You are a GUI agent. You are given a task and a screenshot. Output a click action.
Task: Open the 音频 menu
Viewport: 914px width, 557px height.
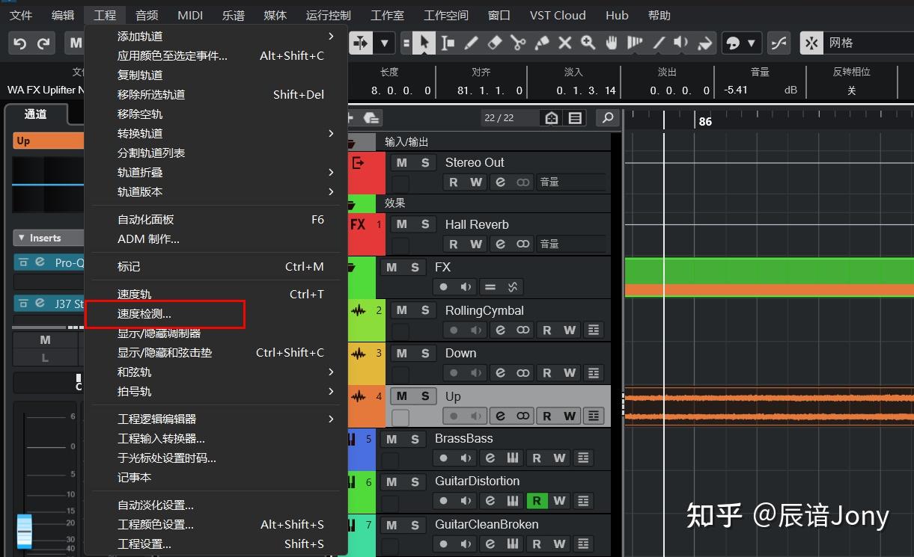coord(147,15)
